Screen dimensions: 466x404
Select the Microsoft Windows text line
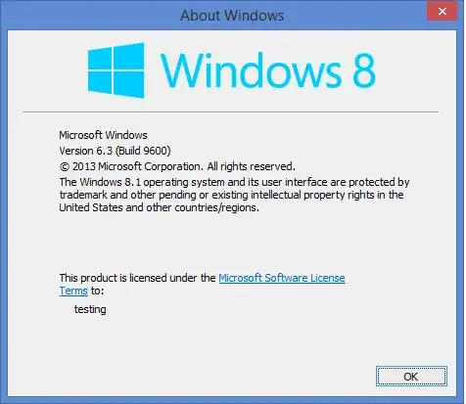(x=103, y=135)
